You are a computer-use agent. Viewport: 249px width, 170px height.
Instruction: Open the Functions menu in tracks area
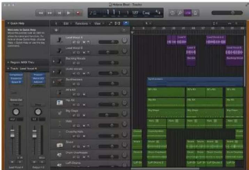click(x=83, y=24)
